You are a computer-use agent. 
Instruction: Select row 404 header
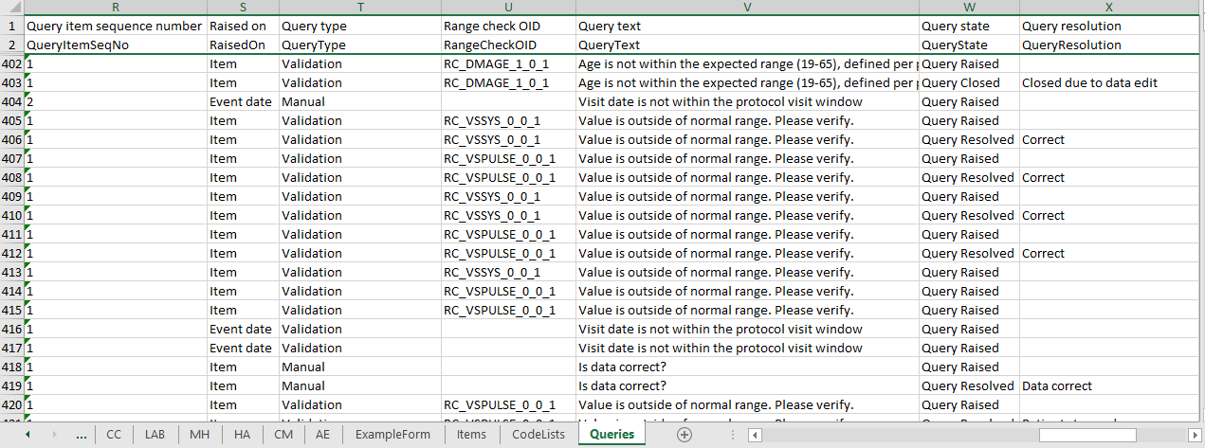pyautogui.click(x=11, y=101)
